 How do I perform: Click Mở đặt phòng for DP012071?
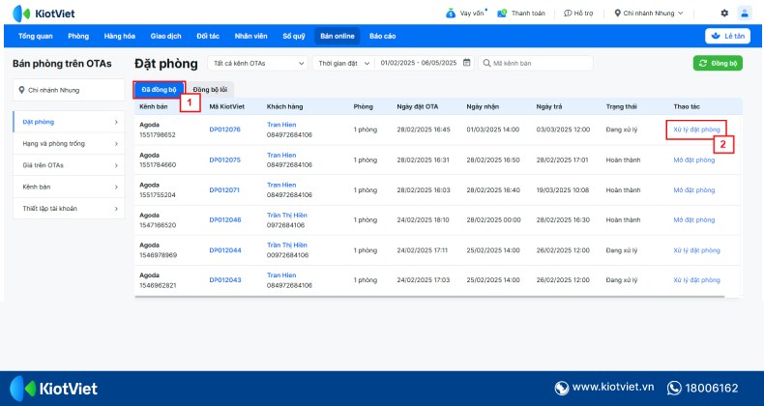click(x=693, y=190)
